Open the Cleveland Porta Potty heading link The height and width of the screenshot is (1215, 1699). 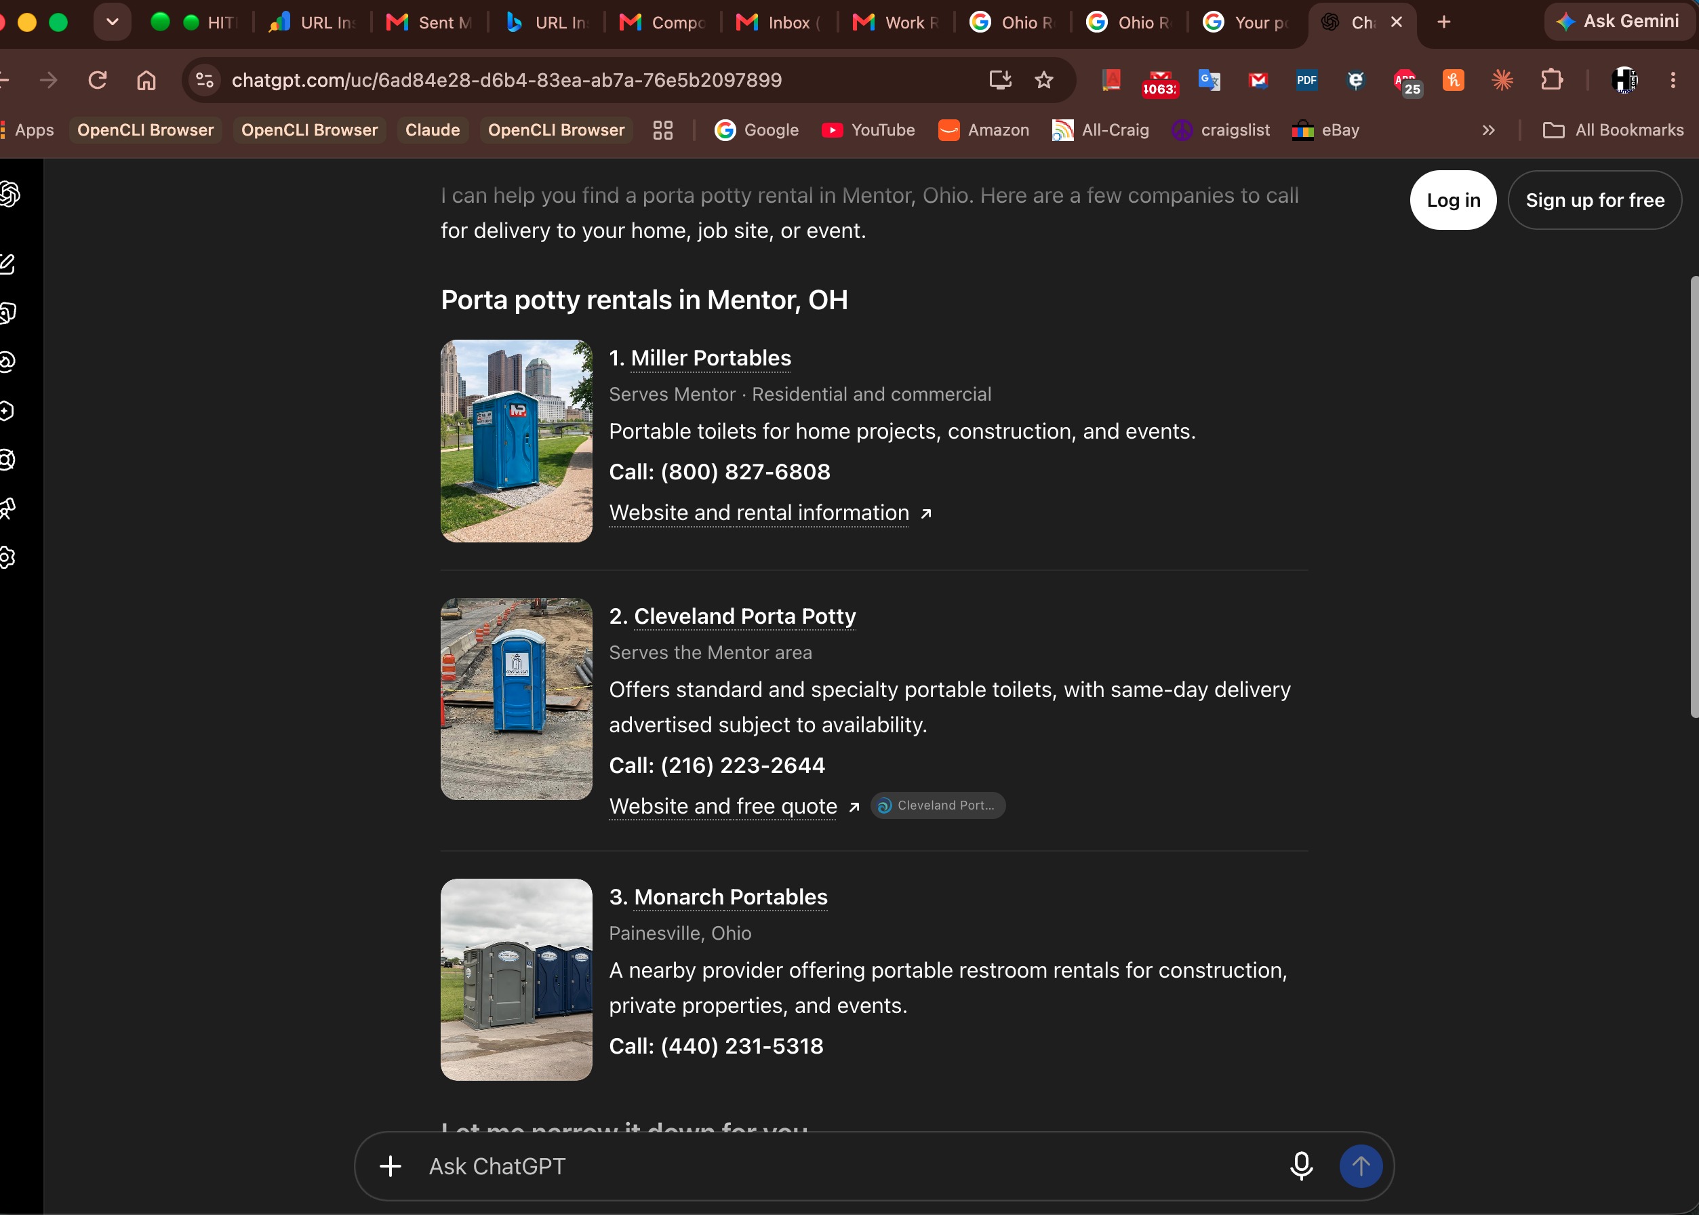tap(744, 616)
